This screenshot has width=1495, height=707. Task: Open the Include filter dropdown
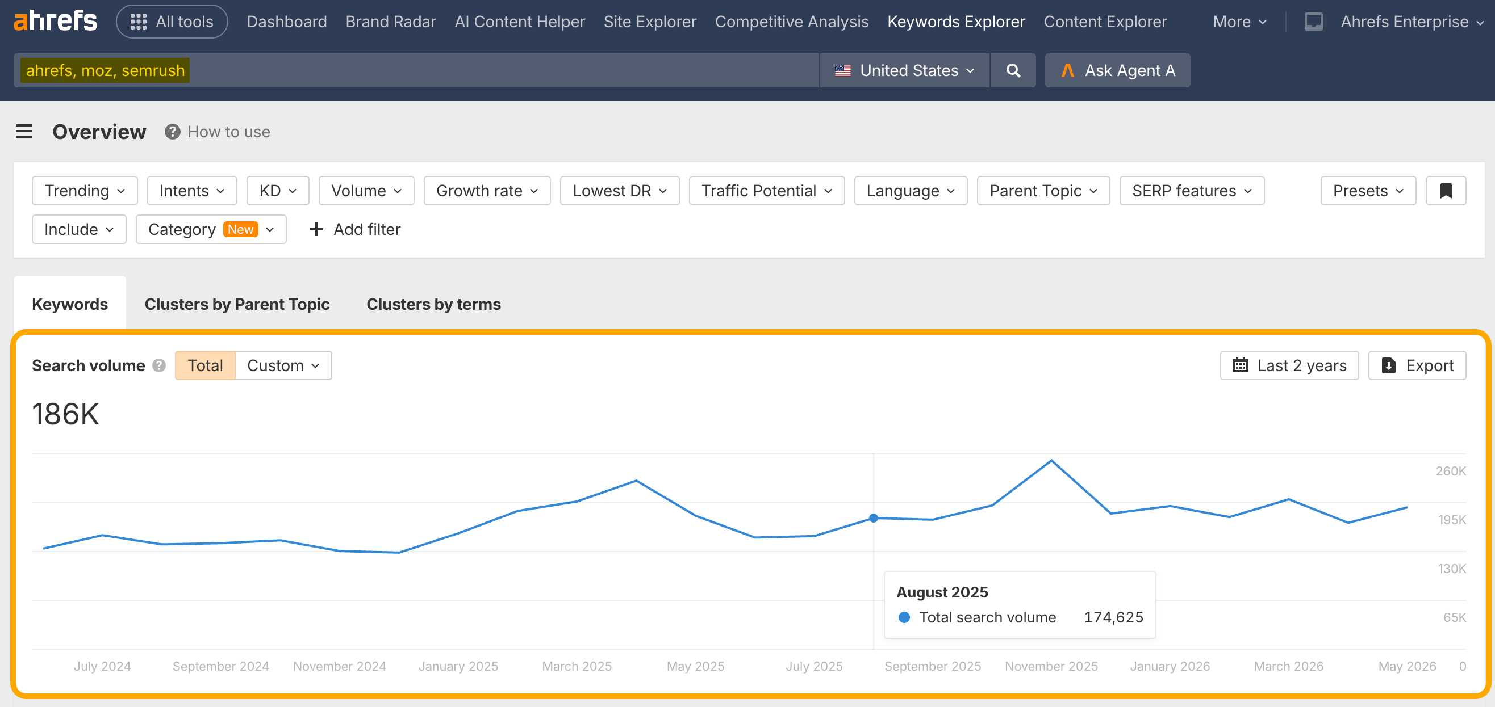(79, 229)
